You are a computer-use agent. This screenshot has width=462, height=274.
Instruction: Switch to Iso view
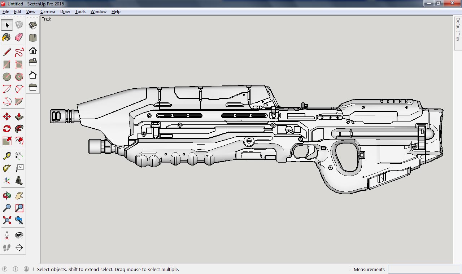(x=33, y=26)
